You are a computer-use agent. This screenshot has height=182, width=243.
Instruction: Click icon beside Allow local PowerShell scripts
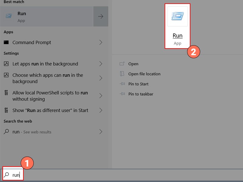tap(6, 93)
